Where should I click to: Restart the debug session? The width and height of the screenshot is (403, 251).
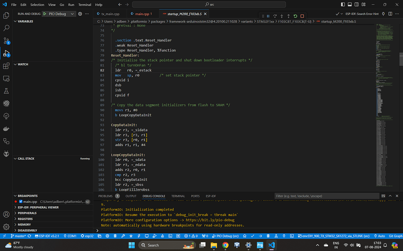pos(295,16)
